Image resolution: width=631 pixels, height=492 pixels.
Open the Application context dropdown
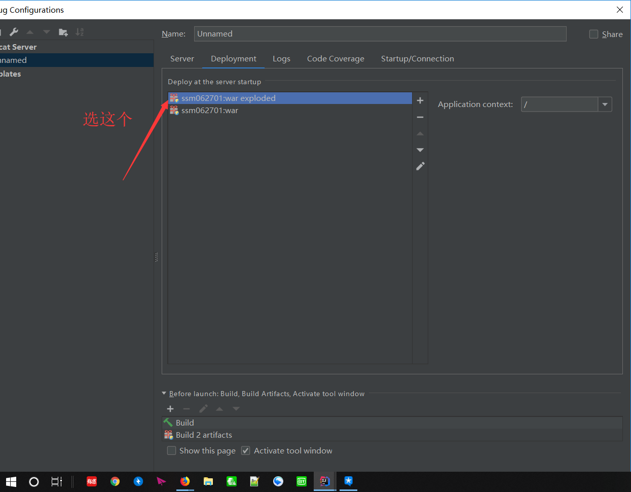click(605, 104)
